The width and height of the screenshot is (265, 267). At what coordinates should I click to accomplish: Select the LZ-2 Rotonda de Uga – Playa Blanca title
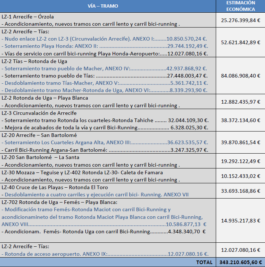[45, 98]
